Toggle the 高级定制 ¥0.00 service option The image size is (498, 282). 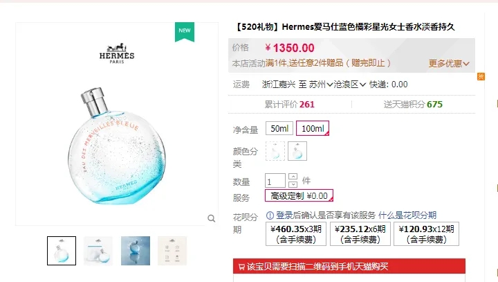tap(299, 195)
